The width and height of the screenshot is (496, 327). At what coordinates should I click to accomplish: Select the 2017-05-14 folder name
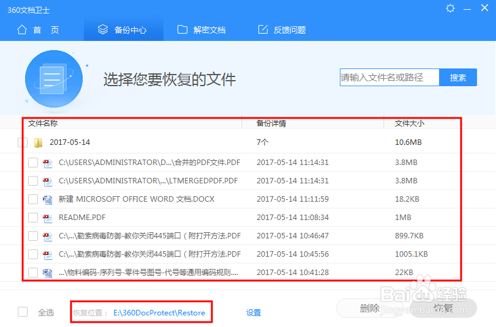pos(70,142)
